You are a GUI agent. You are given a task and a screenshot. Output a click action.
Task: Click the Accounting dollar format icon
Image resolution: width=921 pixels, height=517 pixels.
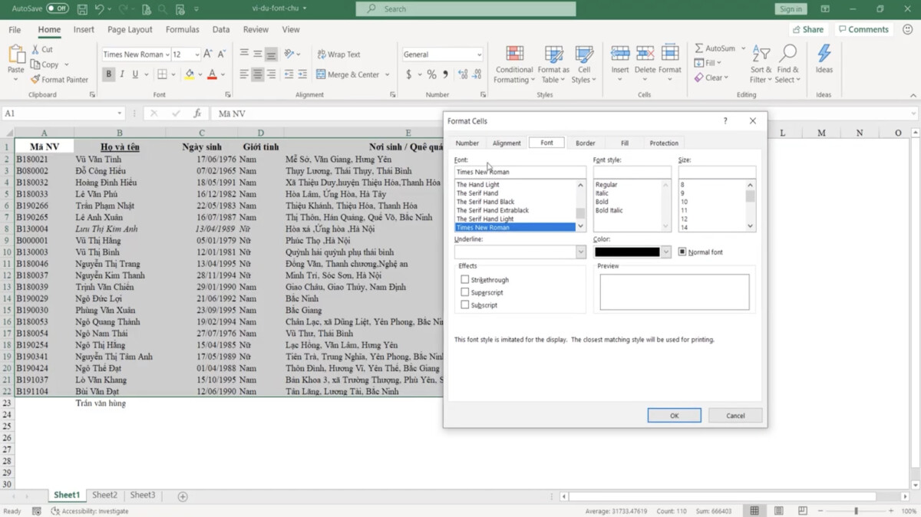pyautogui.click(x=409, y=74)
